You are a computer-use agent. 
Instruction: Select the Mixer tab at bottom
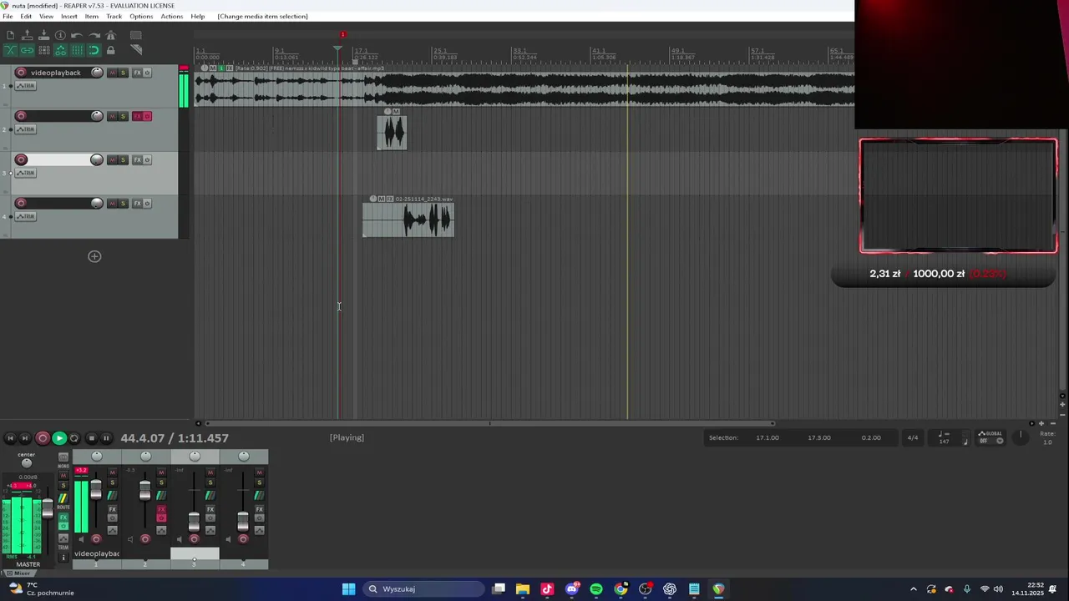(x=19, y=573)
